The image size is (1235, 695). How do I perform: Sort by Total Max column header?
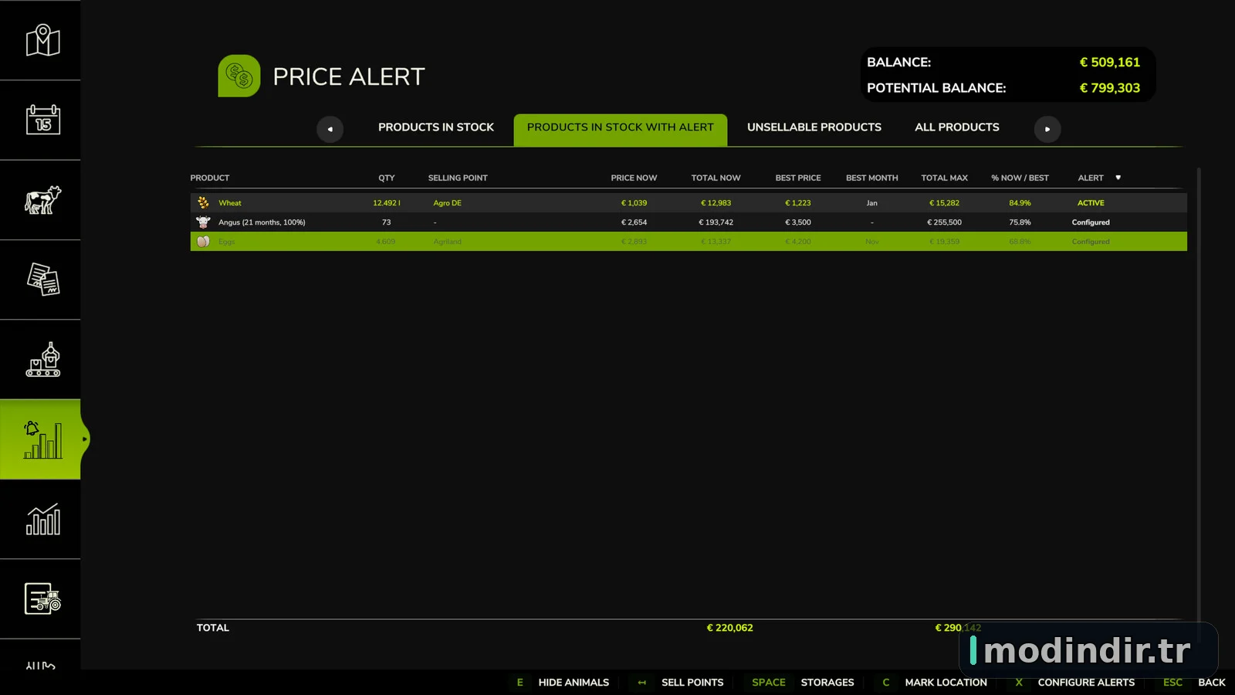pos(944,178)
